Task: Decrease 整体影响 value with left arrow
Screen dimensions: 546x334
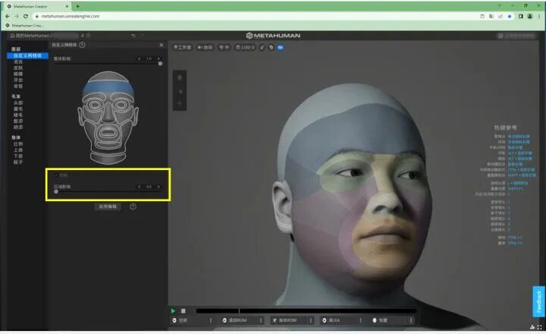Action: click(140, 58)
